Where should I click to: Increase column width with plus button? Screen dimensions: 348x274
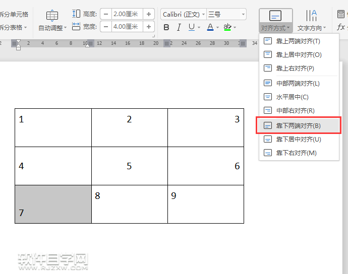pyautogui.click(x=149, y=27)
